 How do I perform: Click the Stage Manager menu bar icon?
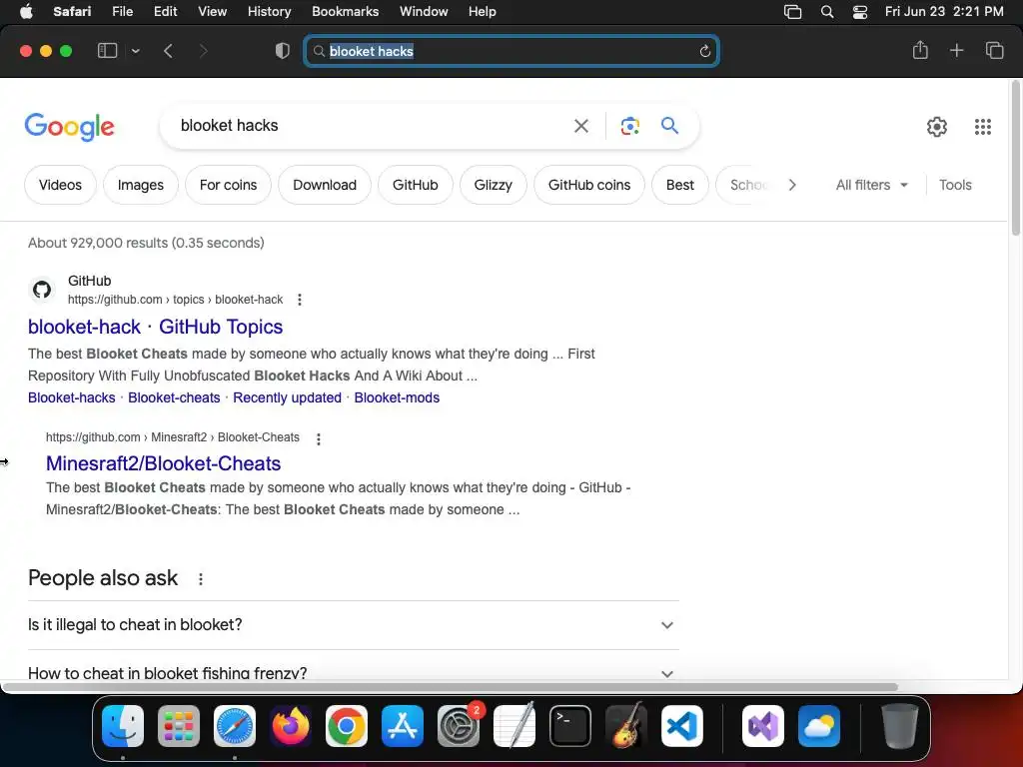click(x=792, y=12)
